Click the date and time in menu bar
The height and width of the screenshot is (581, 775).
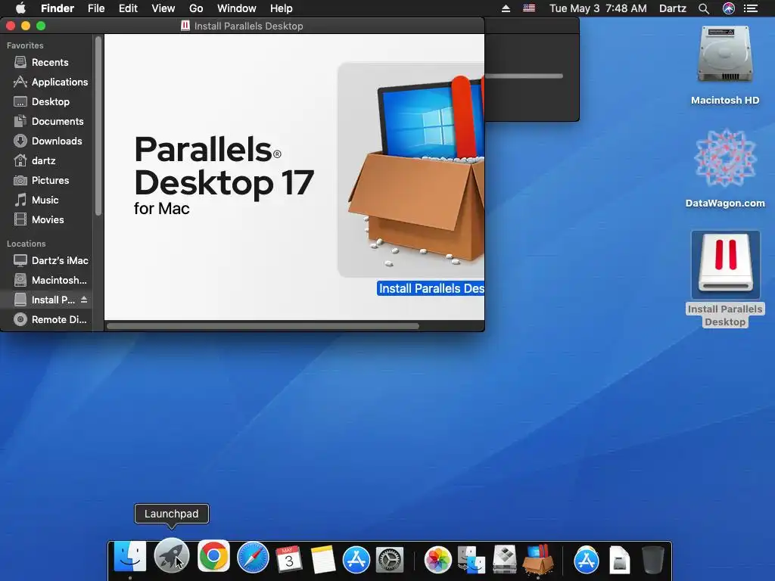[598, 8]
